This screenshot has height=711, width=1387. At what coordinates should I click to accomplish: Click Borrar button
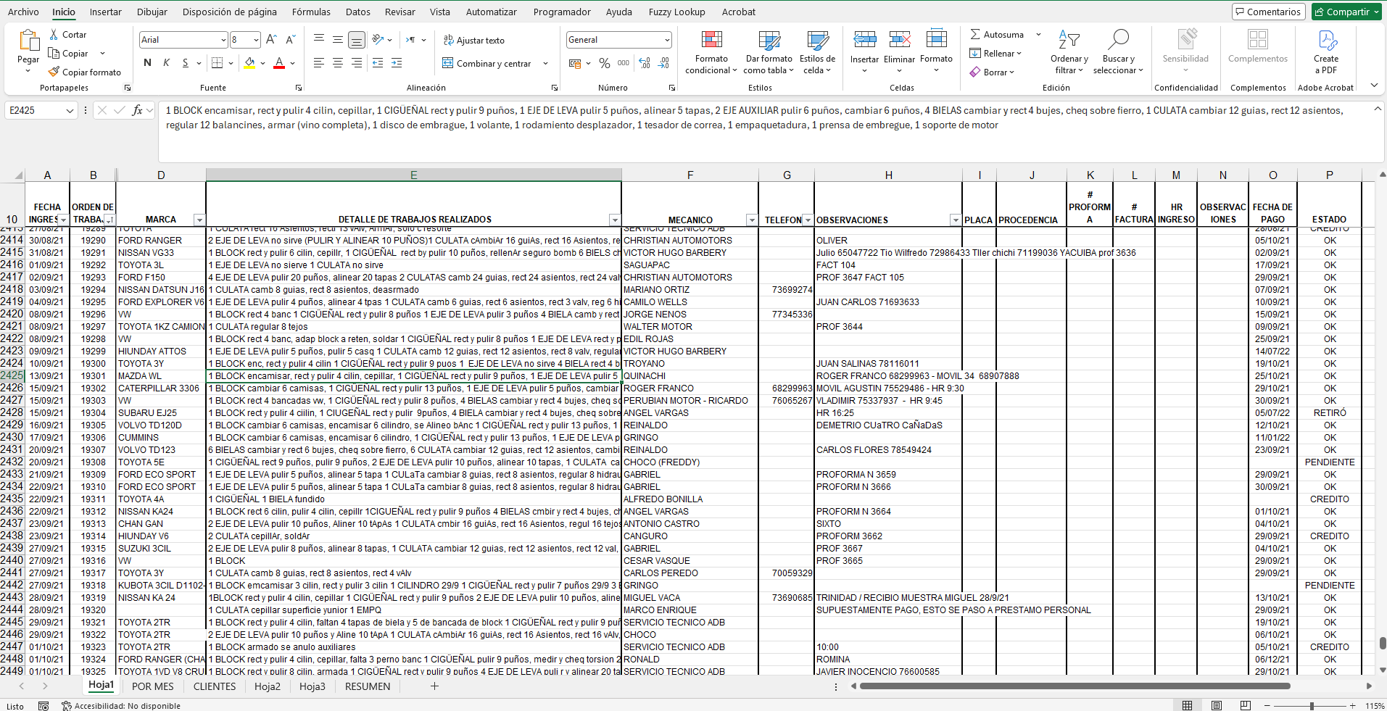point(991,72)
